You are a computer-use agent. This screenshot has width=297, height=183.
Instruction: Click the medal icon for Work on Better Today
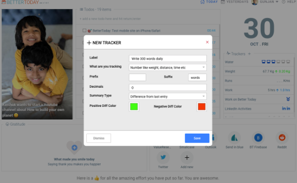(288, 99)
